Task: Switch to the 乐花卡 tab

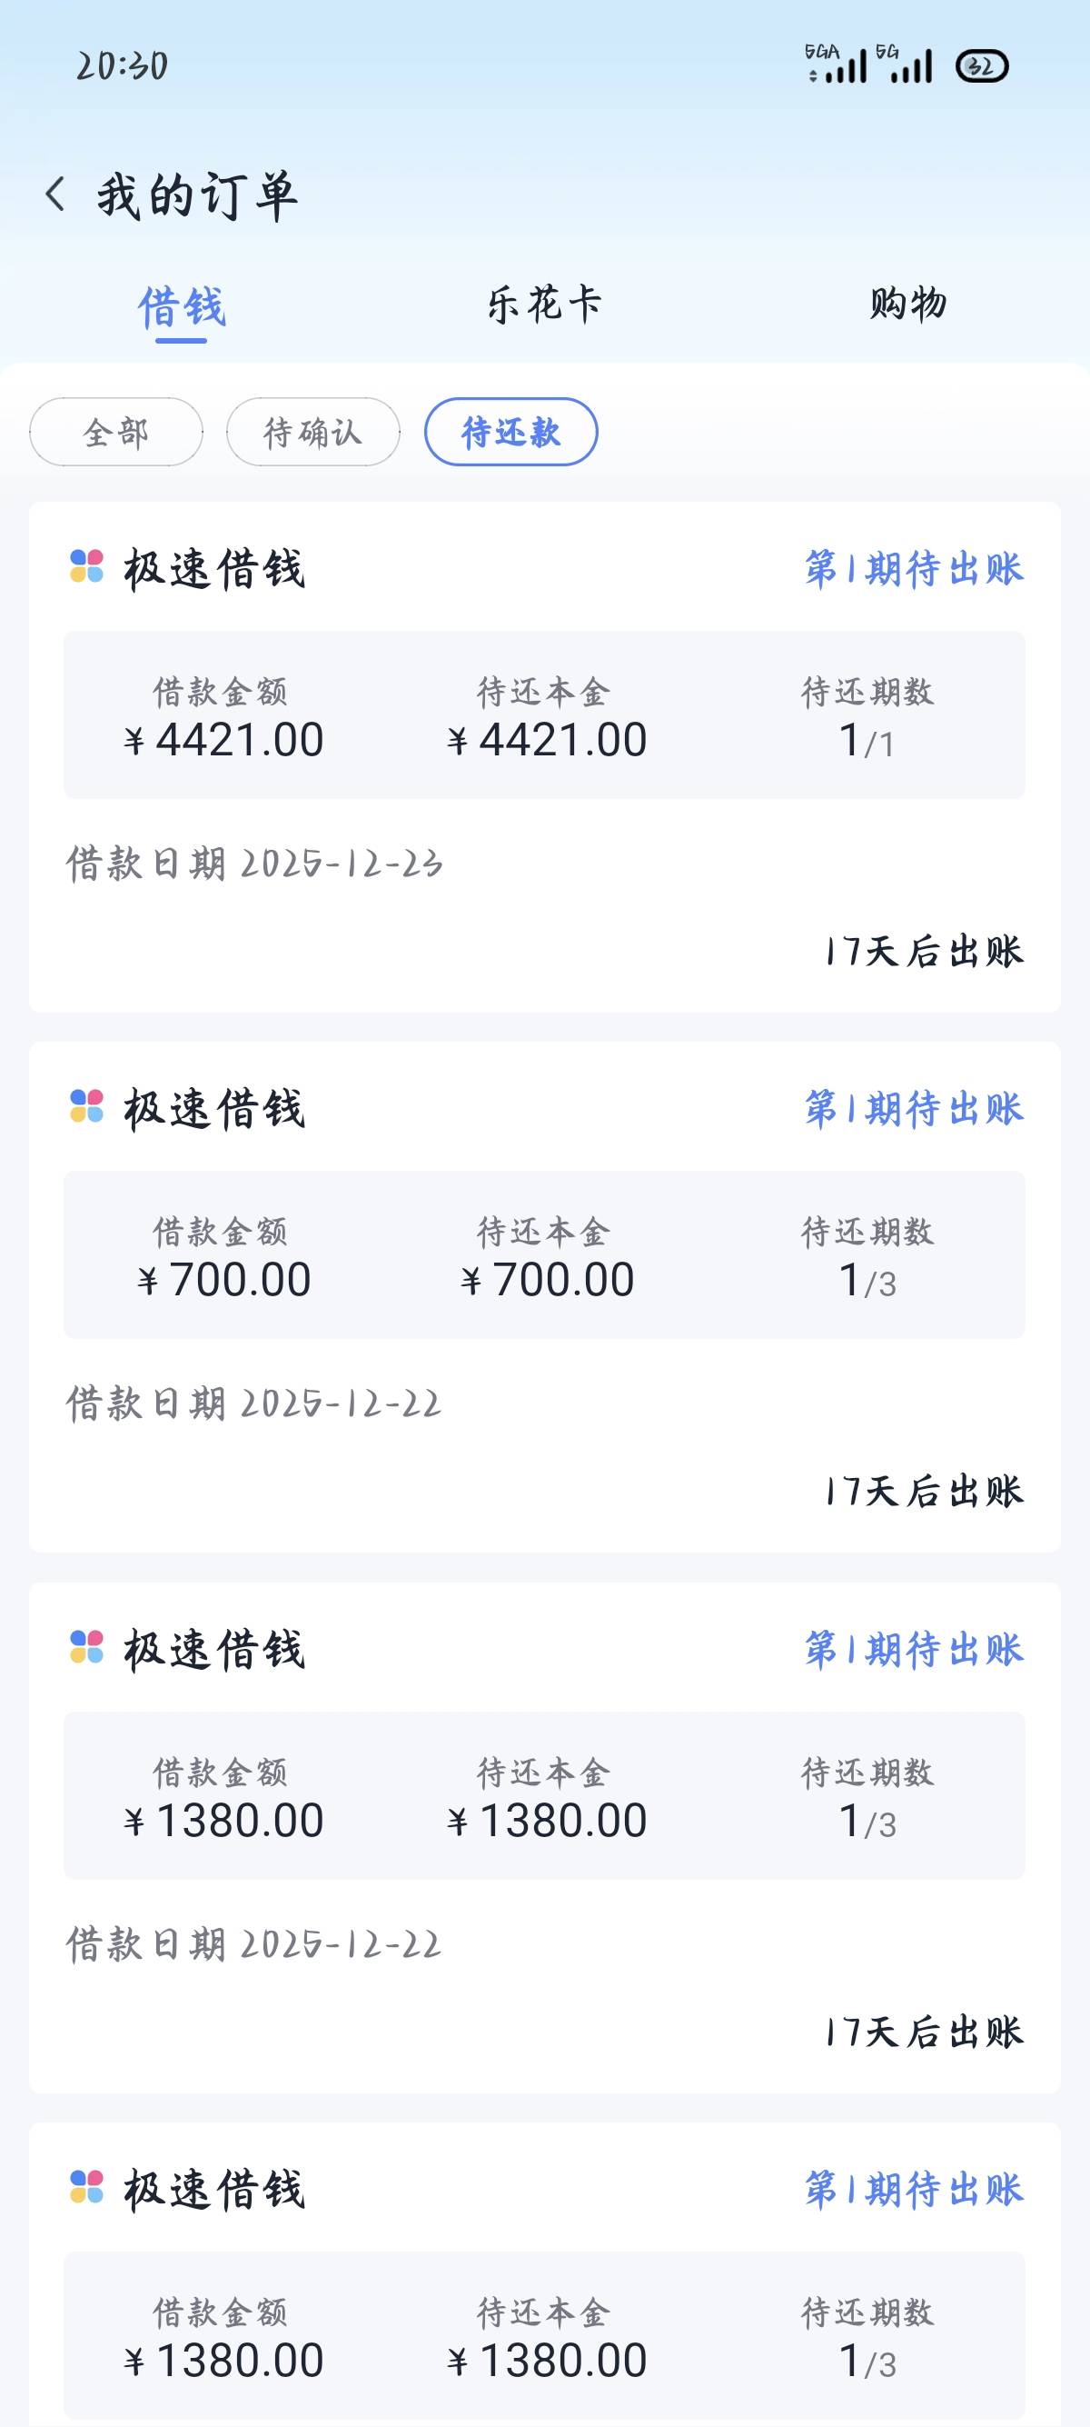Action: coord(544,305)
